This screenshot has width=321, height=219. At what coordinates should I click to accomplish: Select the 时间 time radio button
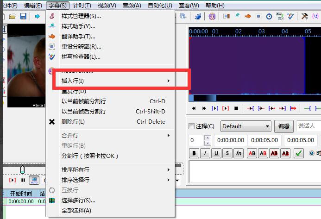[312, 153]
